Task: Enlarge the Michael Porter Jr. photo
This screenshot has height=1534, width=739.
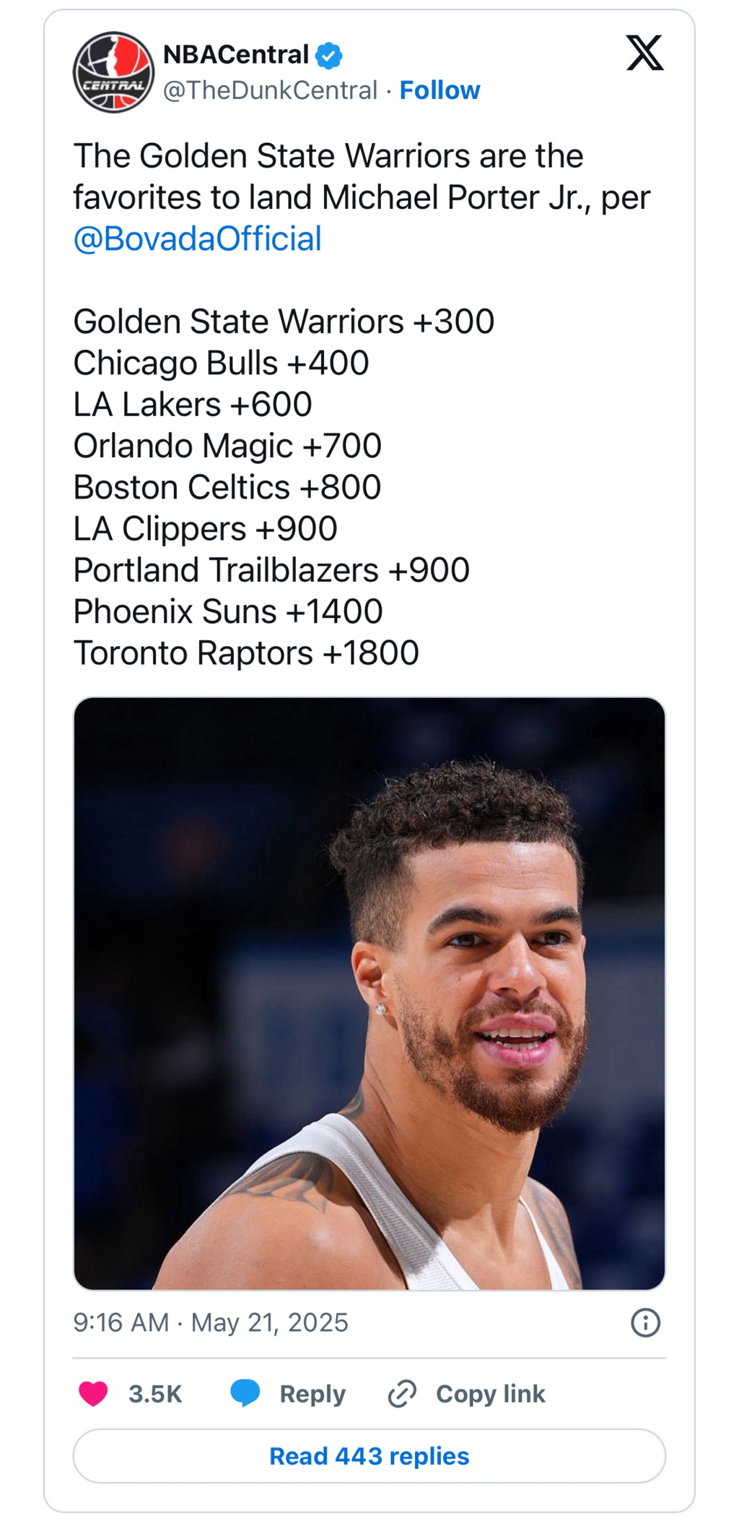Action: point(369,994)
